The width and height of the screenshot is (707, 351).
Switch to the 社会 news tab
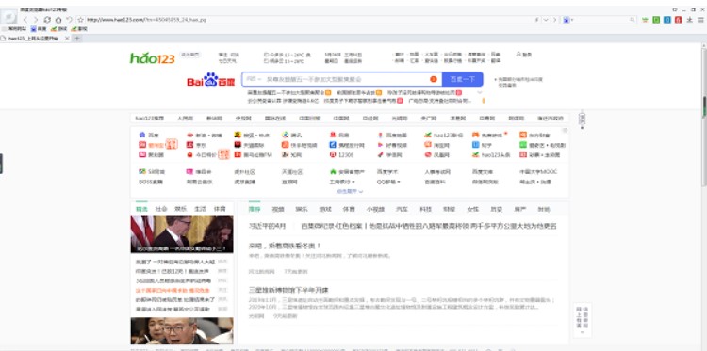pos(161,209)
